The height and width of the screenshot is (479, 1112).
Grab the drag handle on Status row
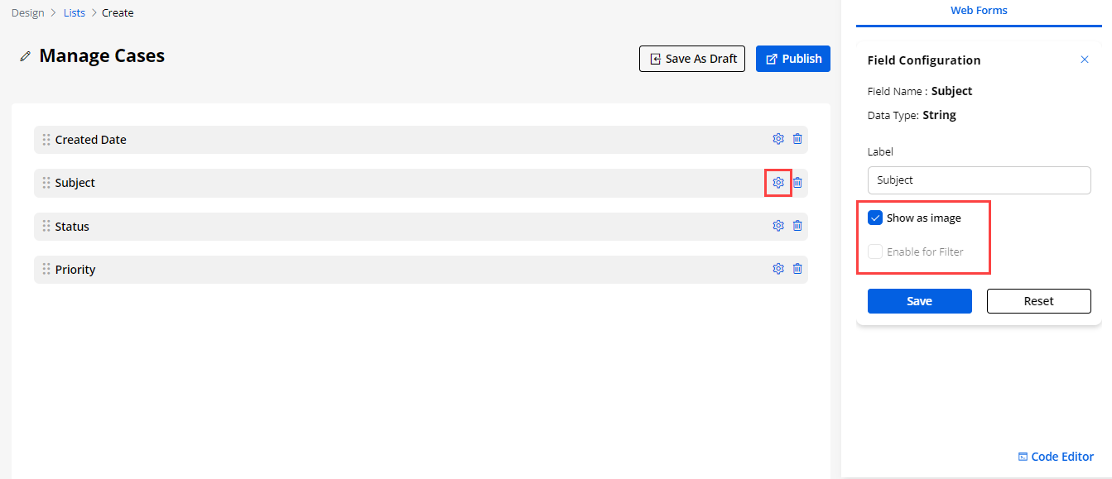[46, 226]
